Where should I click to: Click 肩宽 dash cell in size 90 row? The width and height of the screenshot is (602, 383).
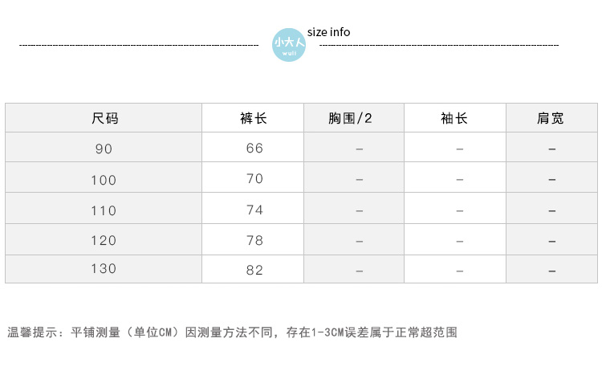[551, 149]
